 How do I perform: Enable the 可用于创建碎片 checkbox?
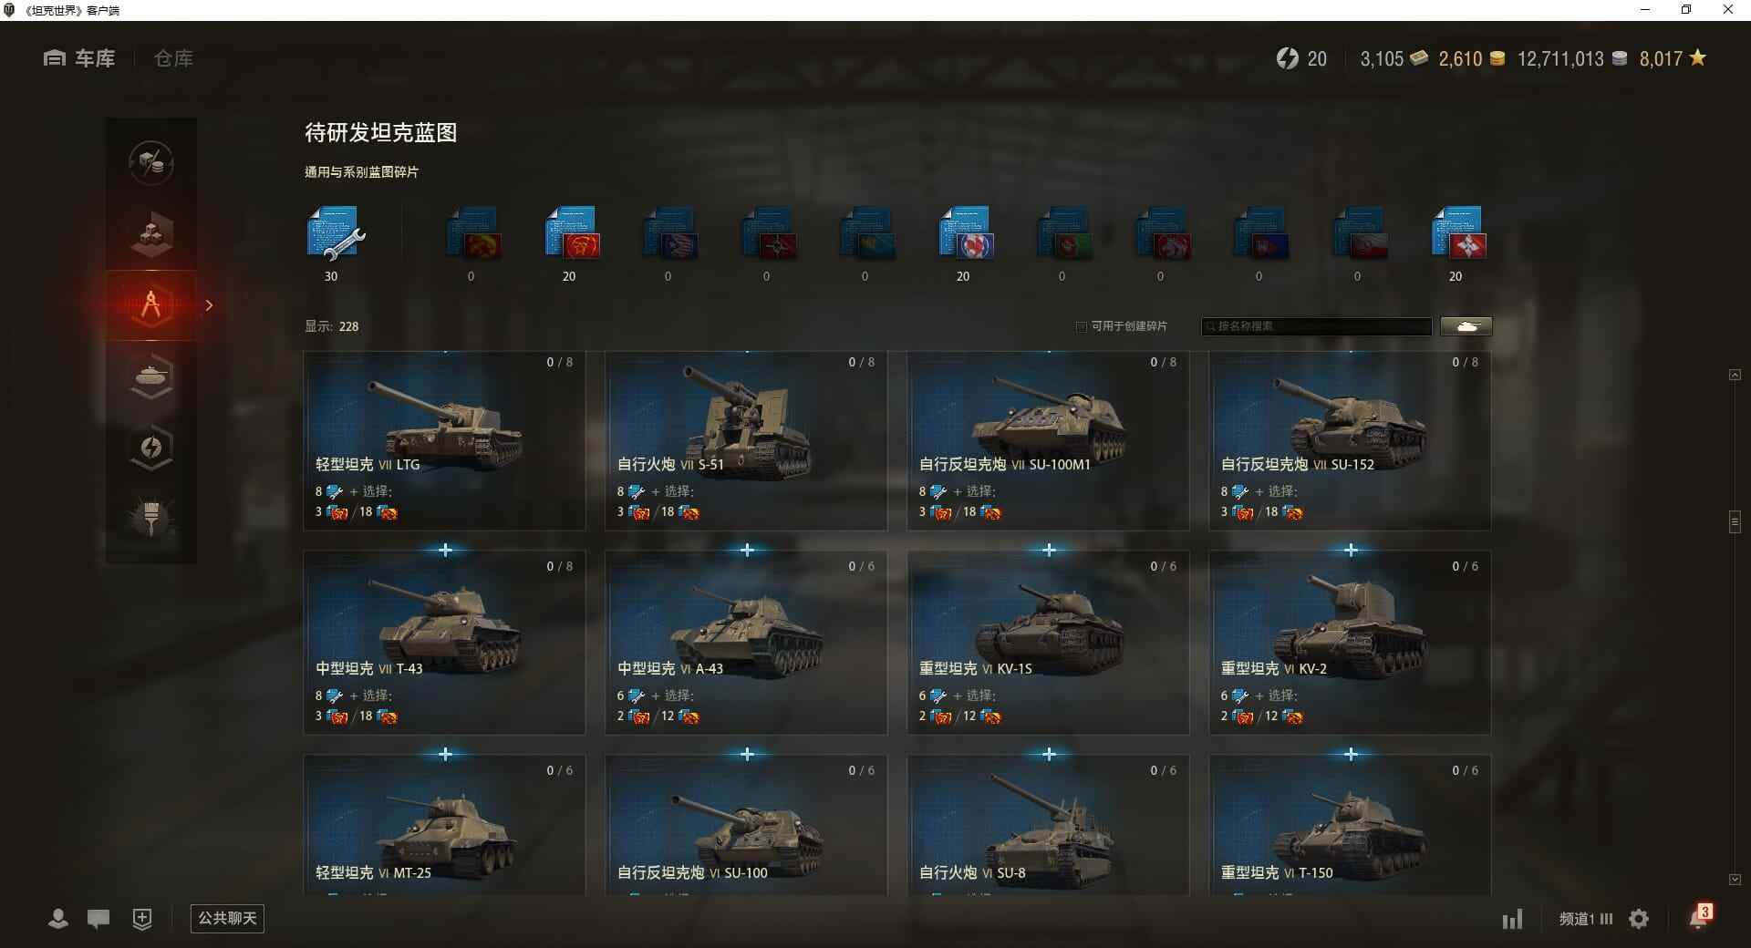[1082, 326]
